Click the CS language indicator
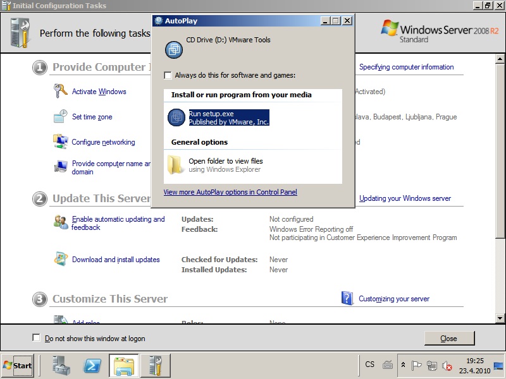Viewport: 506px width, 379px height. pos(370,364)
